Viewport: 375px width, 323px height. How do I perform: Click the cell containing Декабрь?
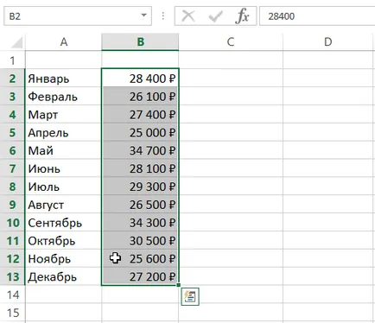pyautogui.click(x=63, y=276)
